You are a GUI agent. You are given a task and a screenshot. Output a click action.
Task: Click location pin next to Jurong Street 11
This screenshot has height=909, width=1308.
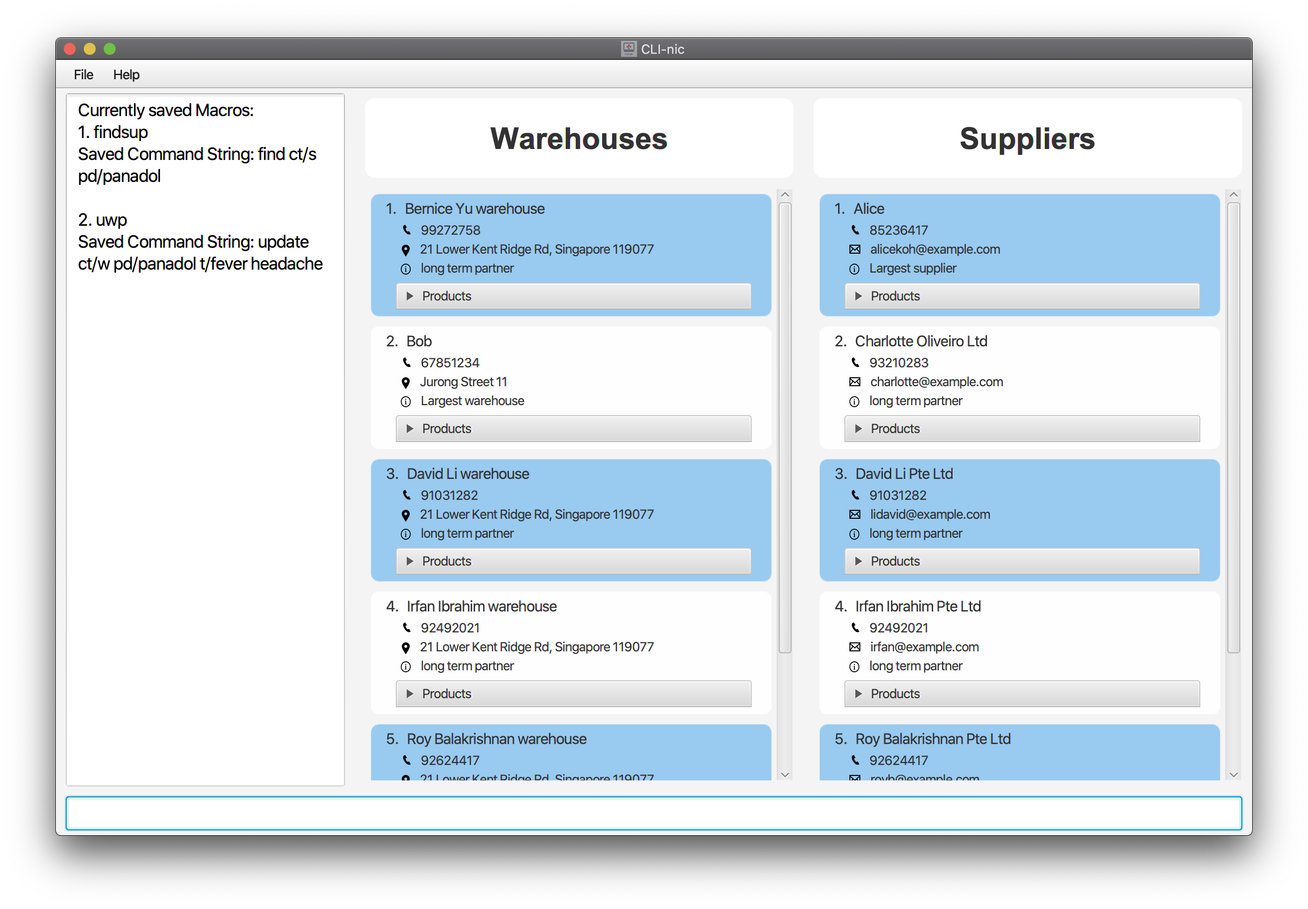[x=406, y=382]
